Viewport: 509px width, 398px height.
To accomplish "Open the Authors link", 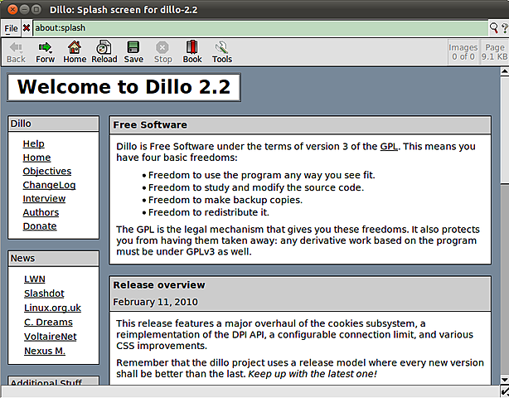I will [41, 212].
